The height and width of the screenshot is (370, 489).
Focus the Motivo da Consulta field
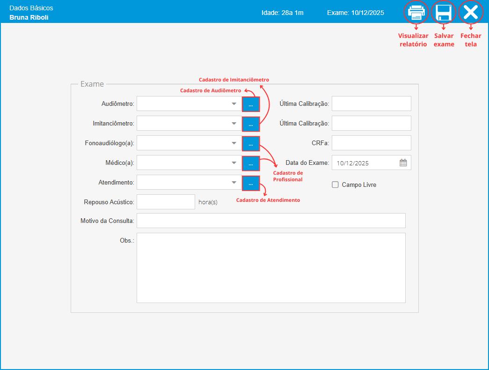click(271, 221)
